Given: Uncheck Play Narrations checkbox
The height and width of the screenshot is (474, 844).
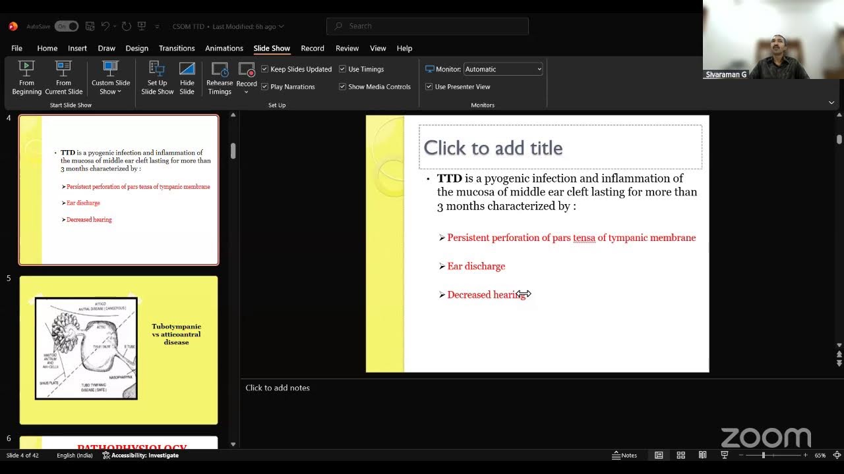Looking at the screenshot, I should tap(264, 87).
